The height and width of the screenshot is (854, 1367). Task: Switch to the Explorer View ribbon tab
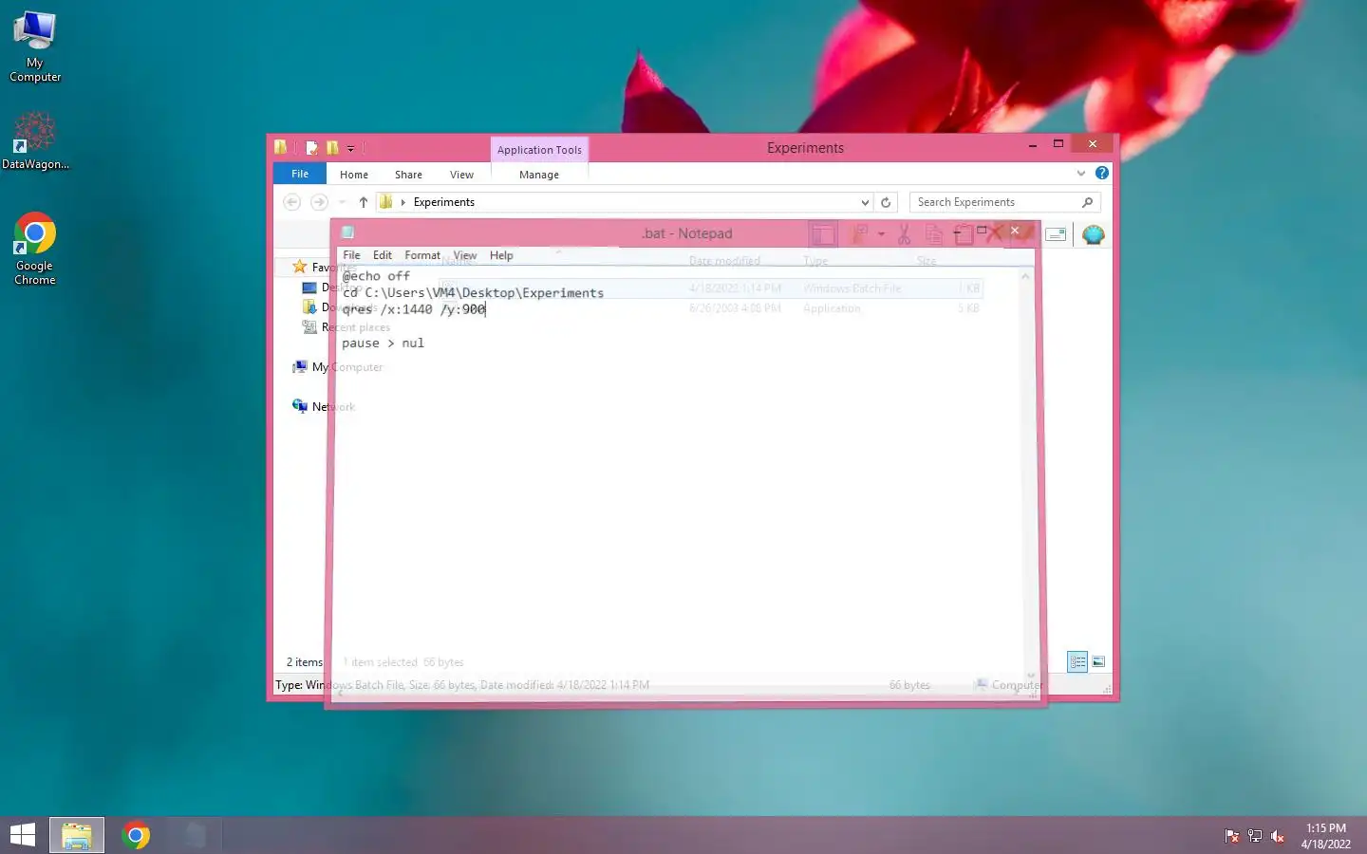click(461, 175)
